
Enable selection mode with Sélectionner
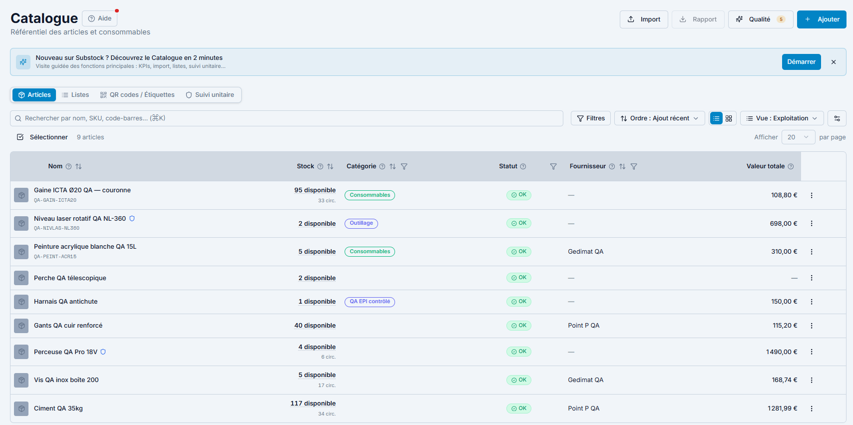pos(42,137)
